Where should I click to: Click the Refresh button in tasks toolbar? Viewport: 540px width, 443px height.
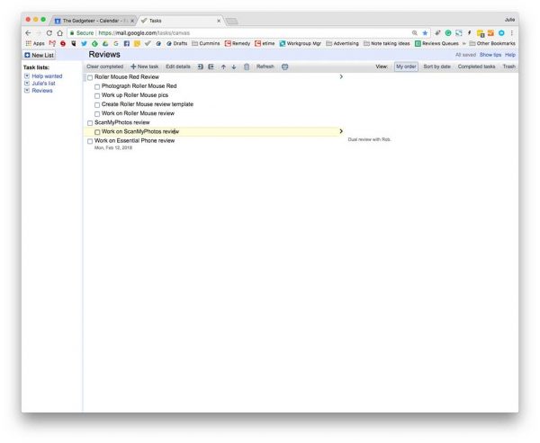[x=265, y=66]
